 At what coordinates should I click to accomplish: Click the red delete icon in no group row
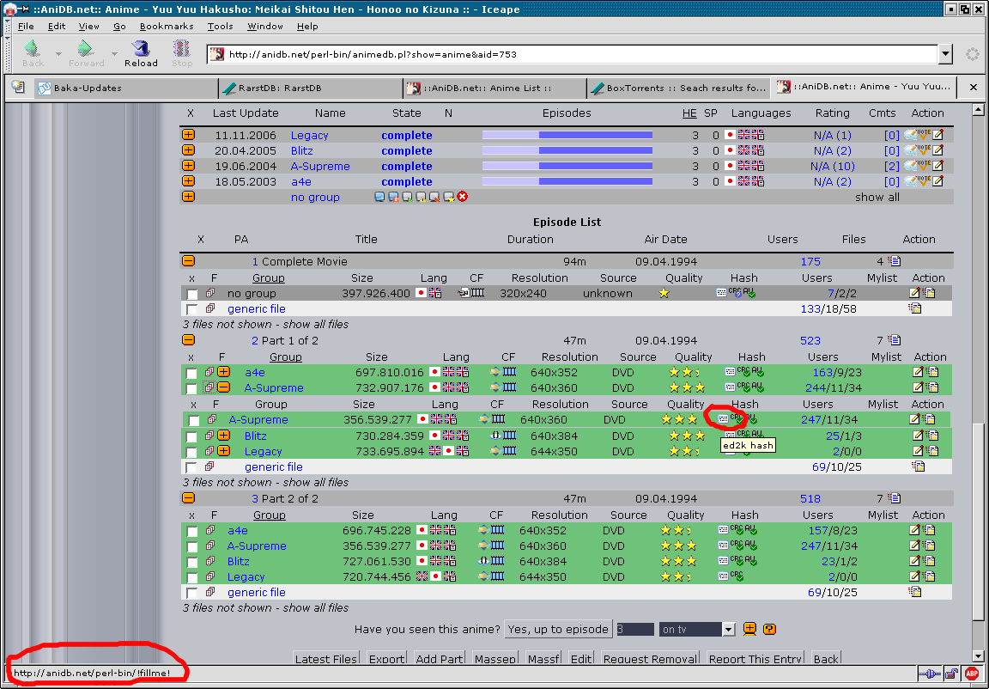coord(462,198)
